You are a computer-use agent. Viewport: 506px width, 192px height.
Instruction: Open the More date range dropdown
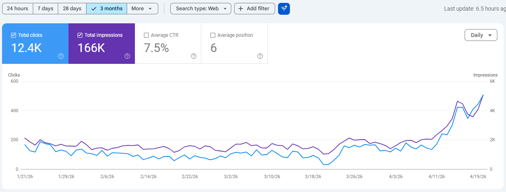pyautogui.click(x=142, y=9)
